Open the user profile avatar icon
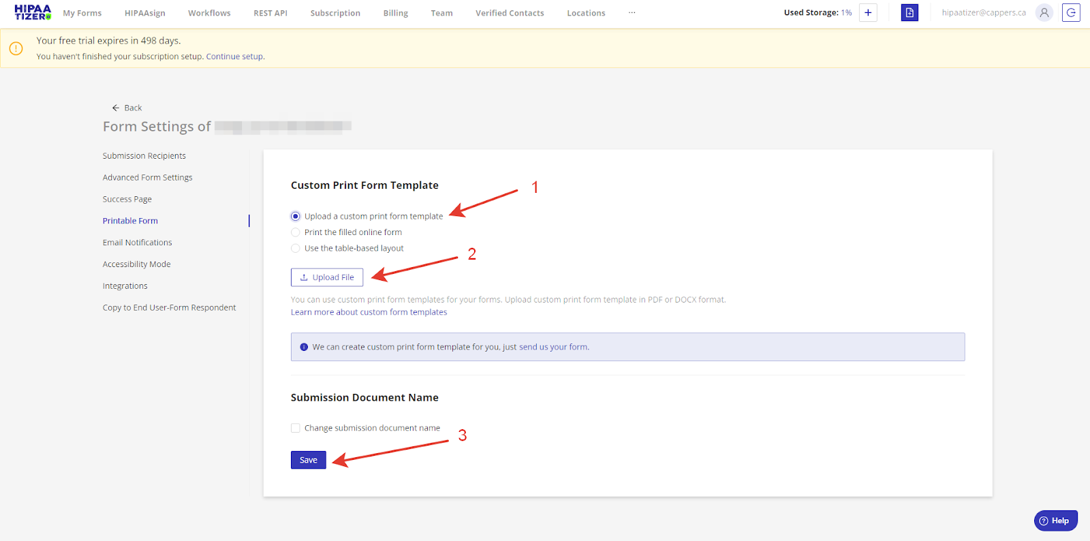Viewport: 1090px width, 541px height. pos(1044,13)
